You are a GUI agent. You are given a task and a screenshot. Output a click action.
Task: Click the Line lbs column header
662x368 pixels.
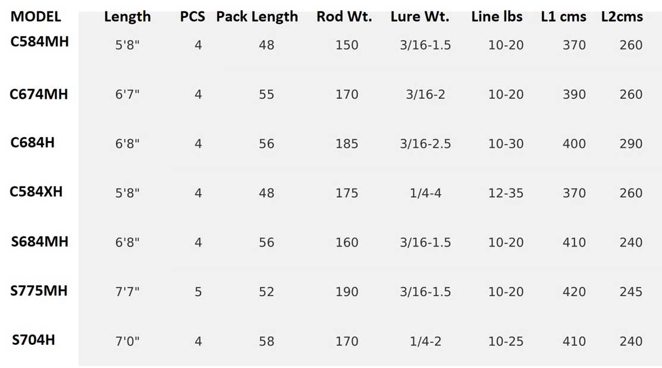click(497, 17)
